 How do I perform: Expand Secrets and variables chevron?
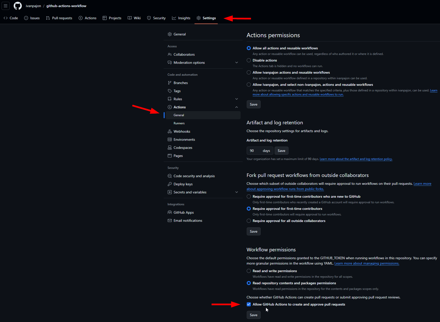pyautogui.click(x=237, y=192)
